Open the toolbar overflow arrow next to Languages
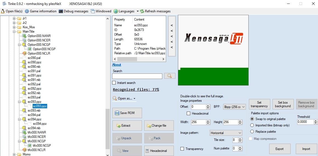The image size is (318, 156). click(x=138, y=11)
